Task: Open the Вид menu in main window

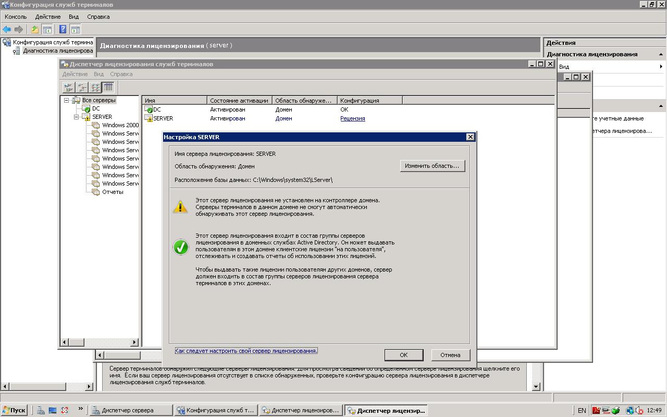Action: click(x=74, y=17)
